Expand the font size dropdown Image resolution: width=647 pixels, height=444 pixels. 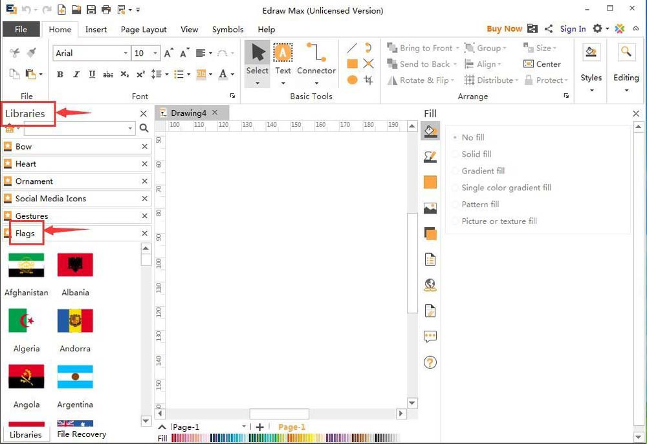click(155, 53)
